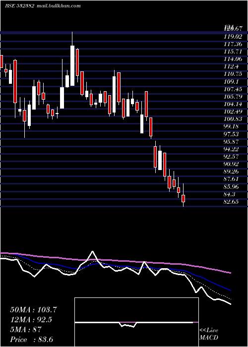
Task: Select the 89.26 price label
Action: click(231, 172)
